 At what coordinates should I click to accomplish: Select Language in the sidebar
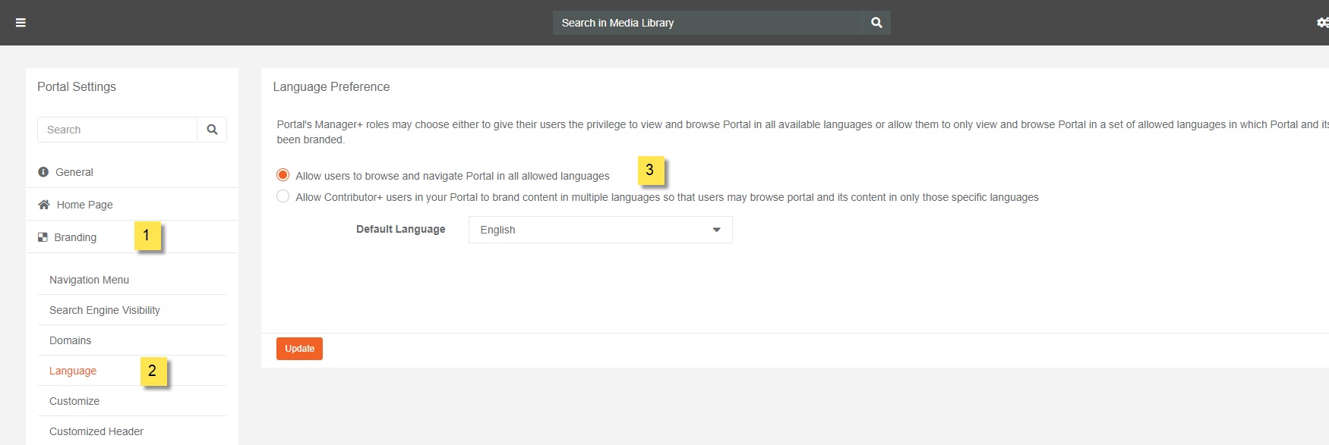(73, 371)
